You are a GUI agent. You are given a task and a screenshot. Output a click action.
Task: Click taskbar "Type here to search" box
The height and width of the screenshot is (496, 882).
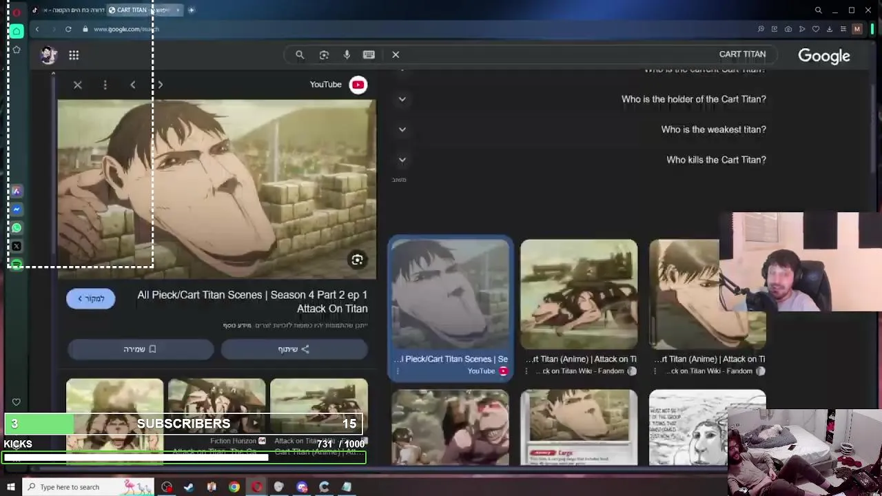[90, 487]
